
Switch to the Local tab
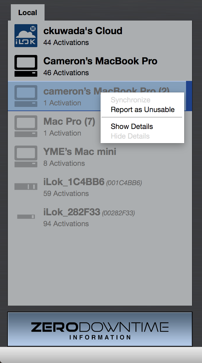tap(27, 13)
